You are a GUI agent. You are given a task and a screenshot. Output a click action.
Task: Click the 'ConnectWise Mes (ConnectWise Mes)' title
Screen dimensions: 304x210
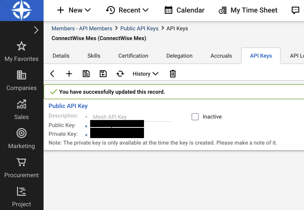click(x=99, y=38)
